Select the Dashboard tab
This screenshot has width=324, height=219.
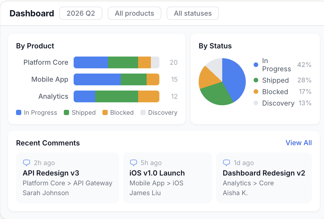(32, 13)
